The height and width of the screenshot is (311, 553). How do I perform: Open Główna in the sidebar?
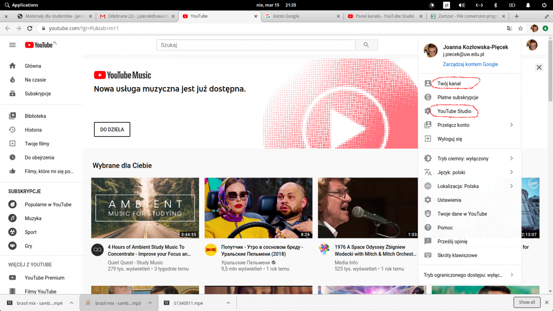[x=42, y=66]
